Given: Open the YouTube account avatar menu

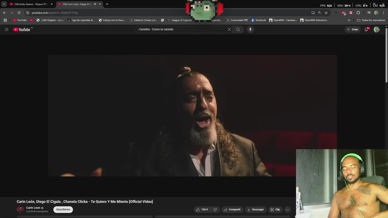Looking at the screenshot, I should click(376, 29).
